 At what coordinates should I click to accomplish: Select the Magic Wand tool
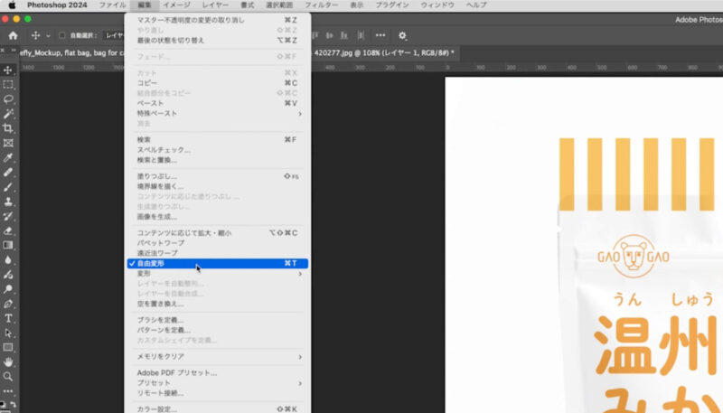[x=8, y=114]
